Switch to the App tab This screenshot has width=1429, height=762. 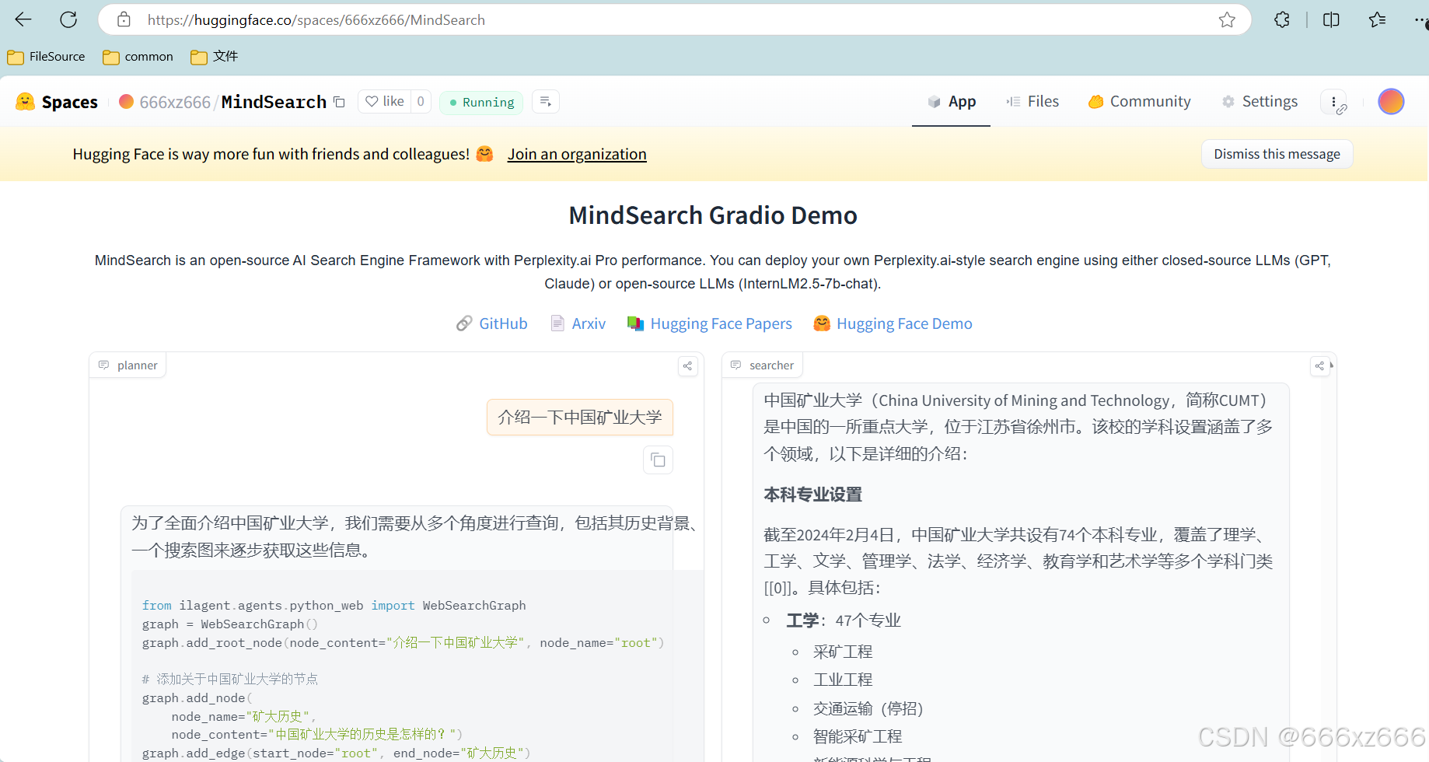[x=951, y=101]
